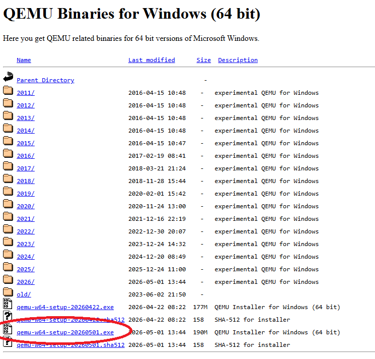Click the Parent Directory back-arrow icon
The height and width of the screenshot is (359, 375).
click(8, 77)
